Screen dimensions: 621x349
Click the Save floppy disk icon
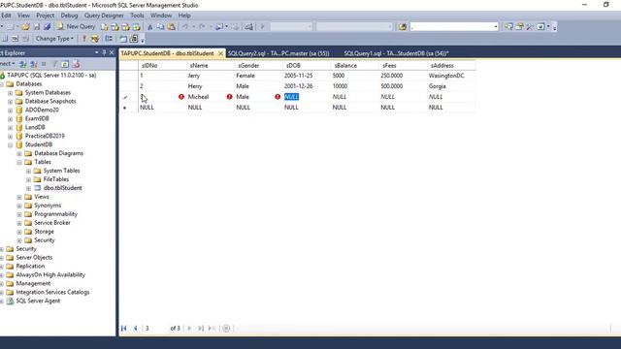[37, 26]
